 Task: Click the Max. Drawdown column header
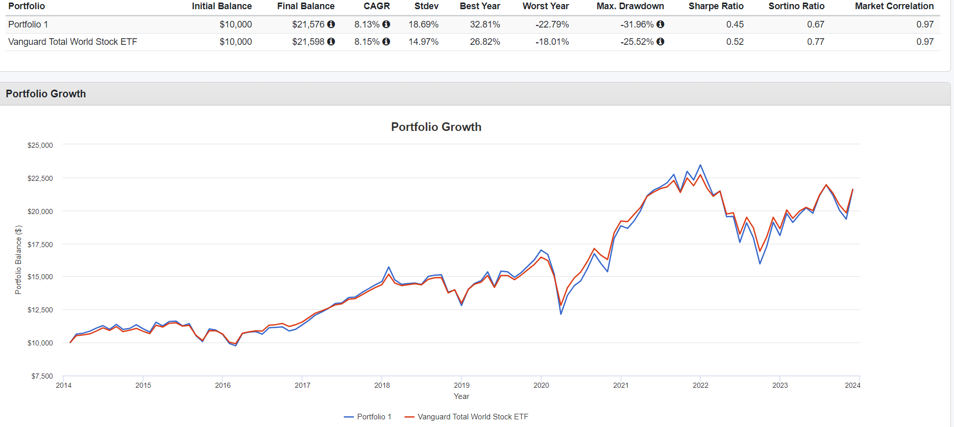[630, 6]
